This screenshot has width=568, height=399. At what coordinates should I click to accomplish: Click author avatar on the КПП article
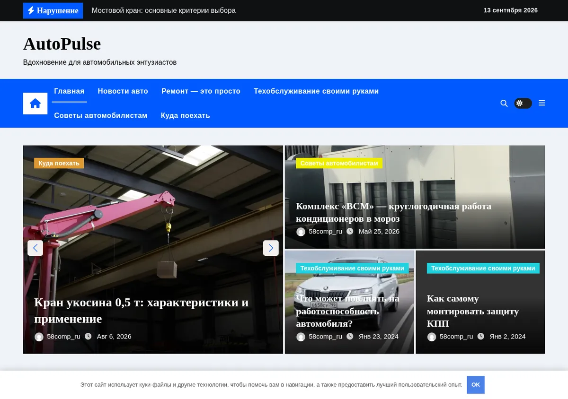pos(432,337)
